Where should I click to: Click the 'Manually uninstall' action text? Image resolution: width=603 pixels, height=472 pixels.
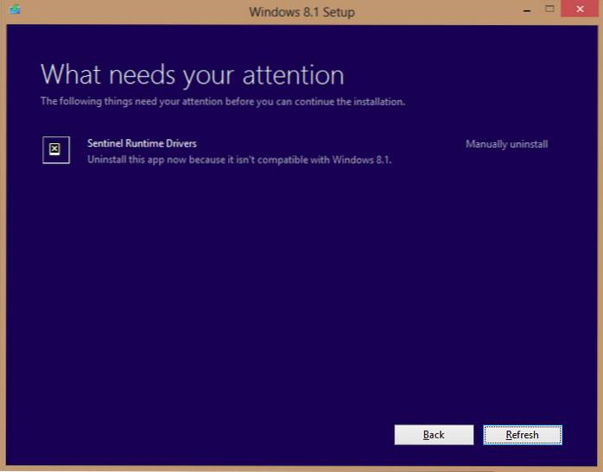506,144
